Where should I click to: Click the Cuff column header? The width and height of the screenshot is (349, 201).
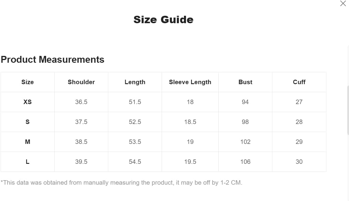(x=299, y=82)
